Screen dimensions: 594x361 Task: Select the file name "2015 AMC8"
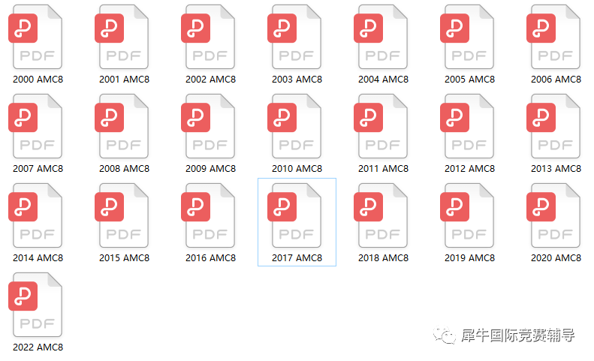coord(124,258)
